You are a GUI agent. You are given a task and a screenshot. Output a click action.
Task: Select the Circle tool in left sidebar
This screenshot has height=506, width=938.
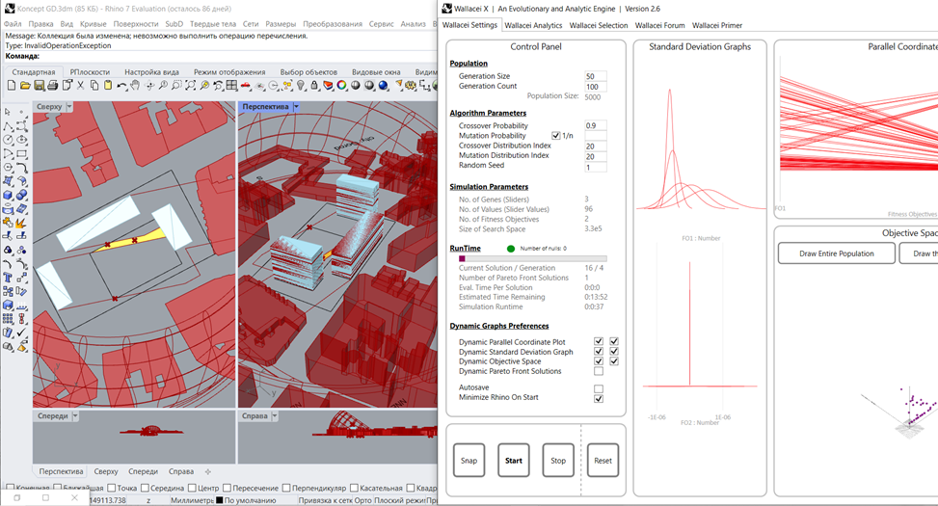click(x=8, y=140)
